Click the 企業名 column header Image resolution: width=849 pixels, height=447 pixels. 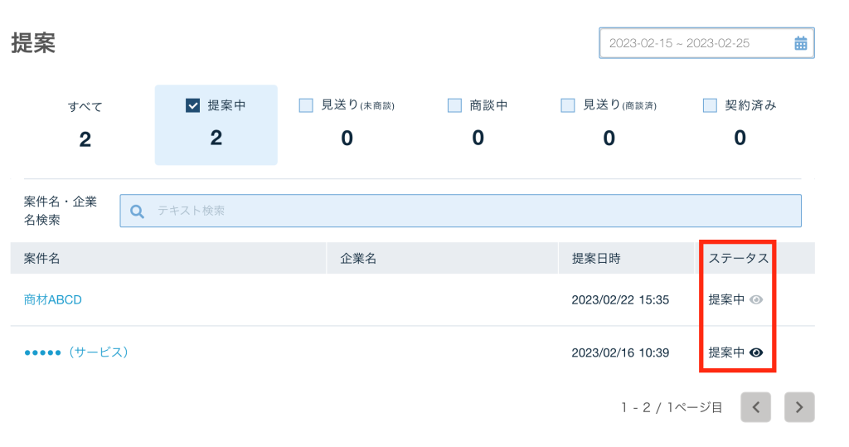(358, 259)
